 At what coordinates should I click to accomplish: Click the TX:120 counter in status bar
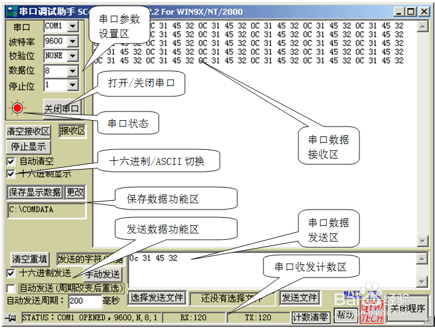click(258, 318)
